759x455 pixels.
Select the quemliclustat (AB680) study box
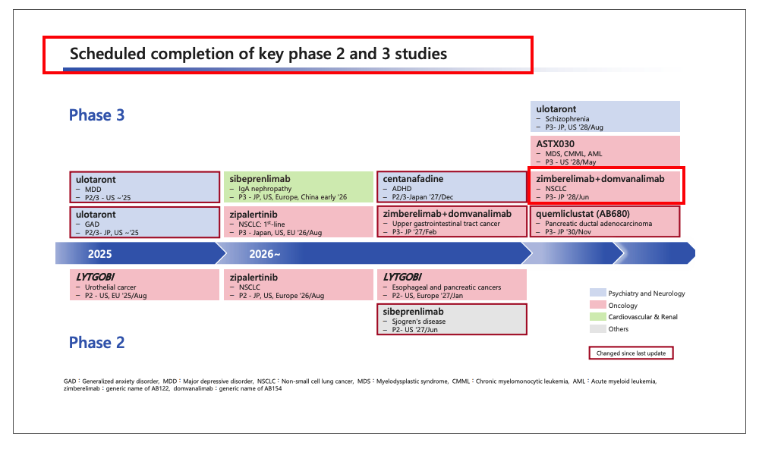click(x=604, y=221)
